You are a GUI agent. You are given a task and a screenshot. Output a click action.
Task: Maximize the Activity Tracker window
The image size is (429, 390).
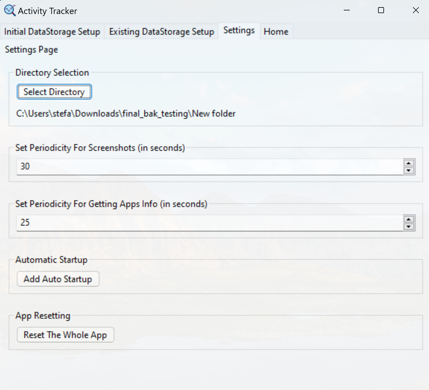(x=381, y=10)
